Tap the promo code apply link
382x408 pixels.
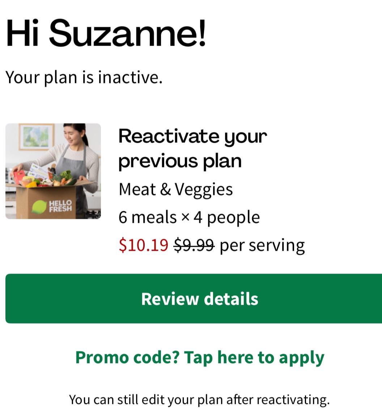200,357
